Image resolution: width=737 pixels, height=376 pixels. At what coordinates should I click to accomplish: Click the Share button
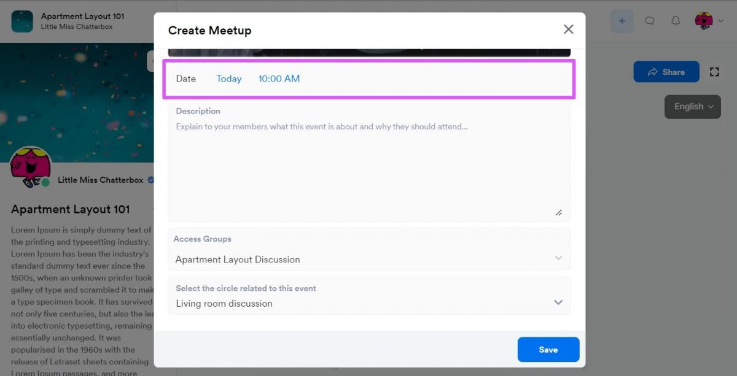click(666, 72)
